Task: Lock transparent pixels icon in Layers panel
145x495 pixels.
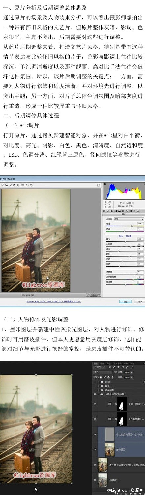Action: click(x=101, y=377)
